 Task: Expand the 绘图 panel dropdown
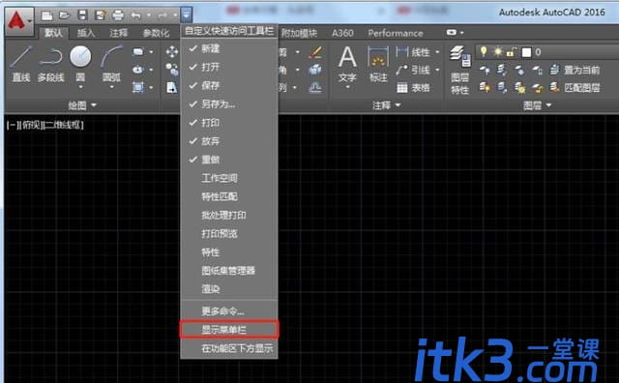point(94,105)
